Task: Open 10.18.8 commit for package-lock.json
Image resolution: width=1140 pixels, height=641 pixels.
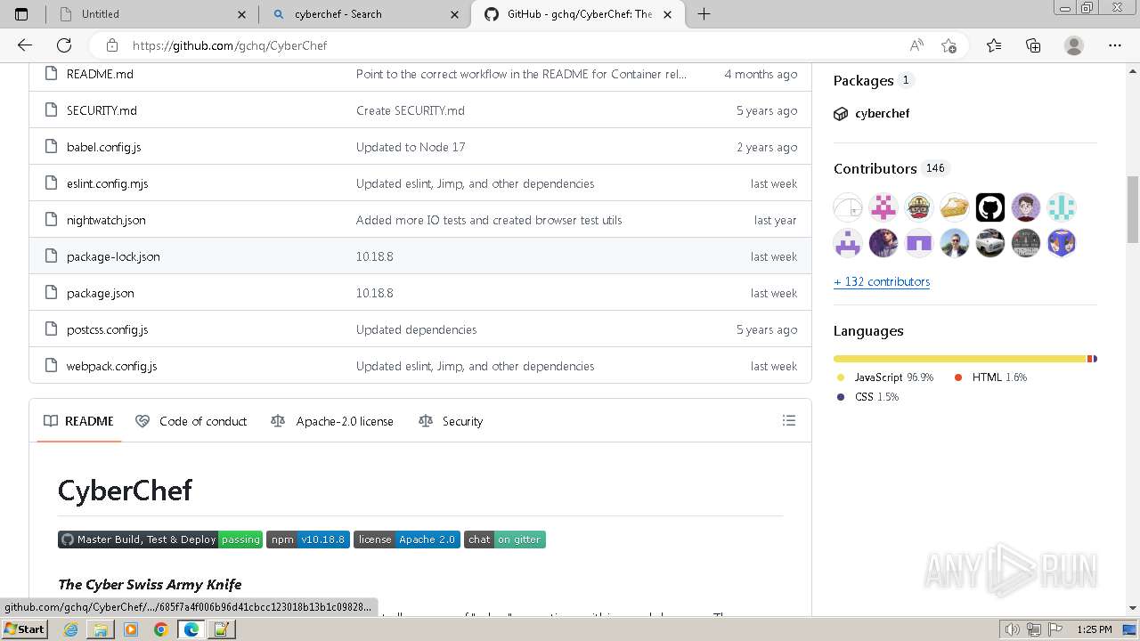Action: (x=374, y=256)
